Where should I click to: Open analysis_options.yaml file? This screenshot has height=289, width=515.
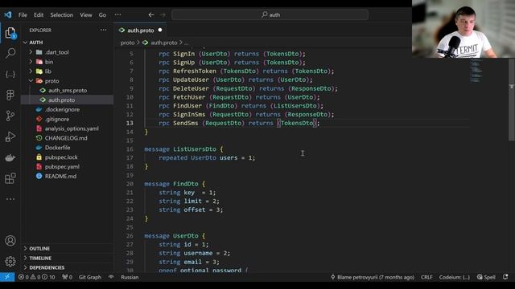tap(72, 128)
